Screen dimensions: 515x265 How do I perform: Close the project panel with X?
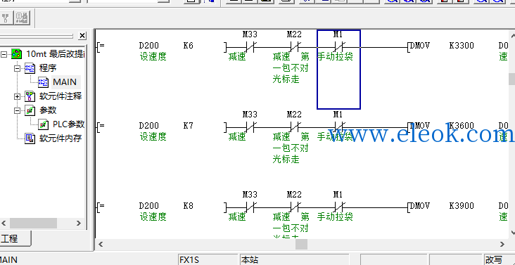tap(82, 36)
